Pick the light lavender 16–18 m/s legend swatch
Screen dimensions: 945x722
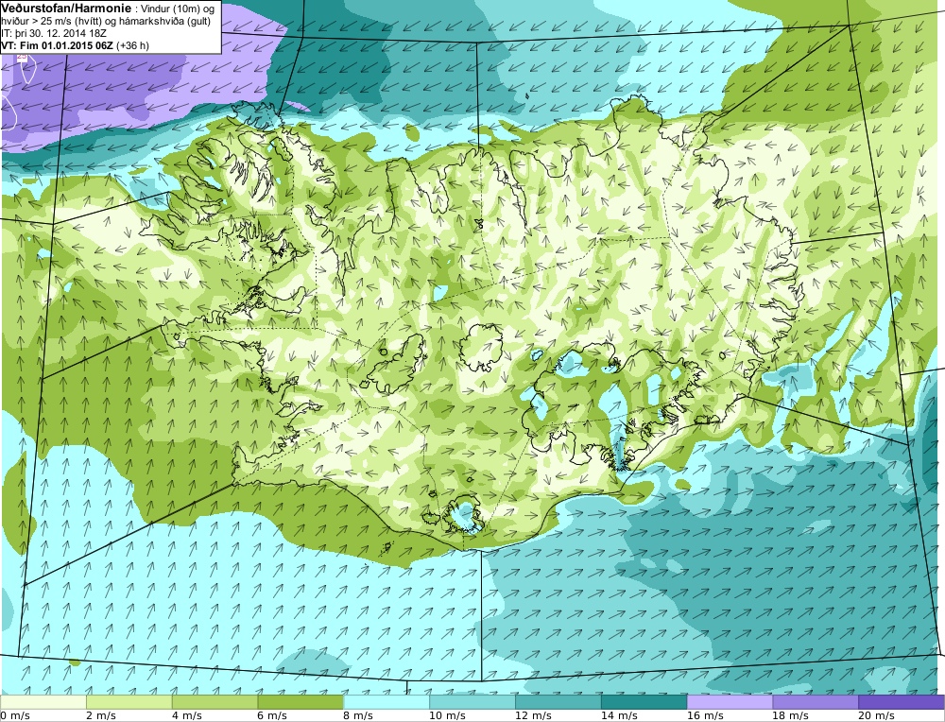(x=730, y=702)
